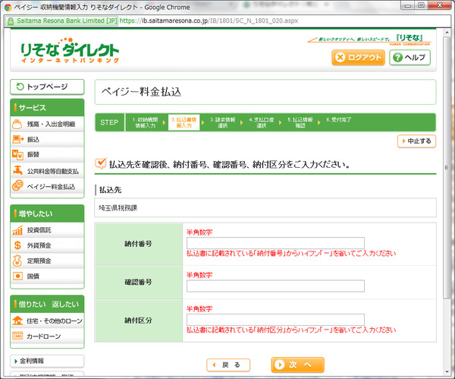This screenshot has height=379, width=455.
Task: Click the house icon for 住宅・その他のローン
Action: [17, 321]
